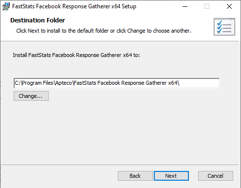Click 'Install FastStats Facebook Response Gatherer x64 to:' label
Image resolution: width=241 pixels, height=188 pixels.
(x=76, y=55)
